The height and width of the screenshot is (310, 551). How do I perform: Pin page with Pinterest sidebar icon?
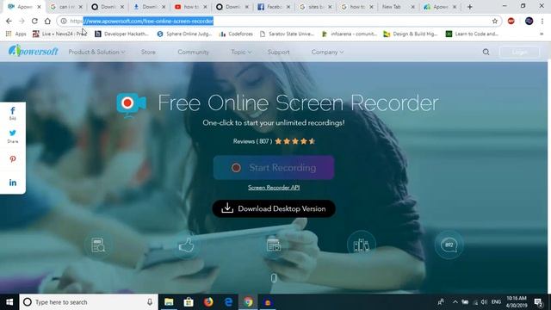13,158
